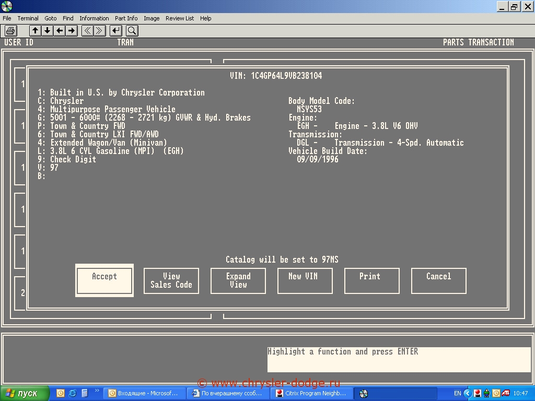The image size is (535, 401).
Task: Open the Part Info menu
Action: click(126, 18)
